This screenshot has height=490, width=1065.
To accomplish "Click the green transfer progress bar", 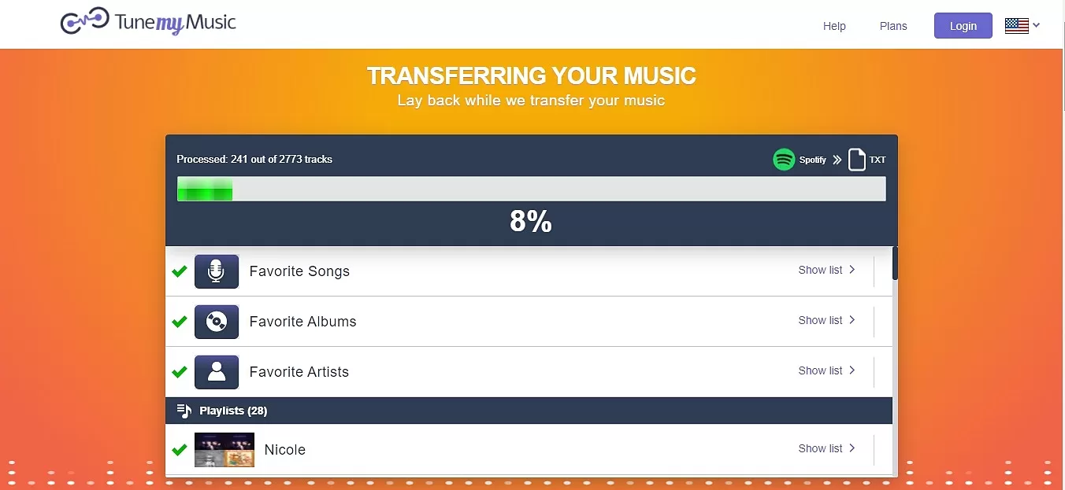I will pyautogui.click(x=205, y=189).
